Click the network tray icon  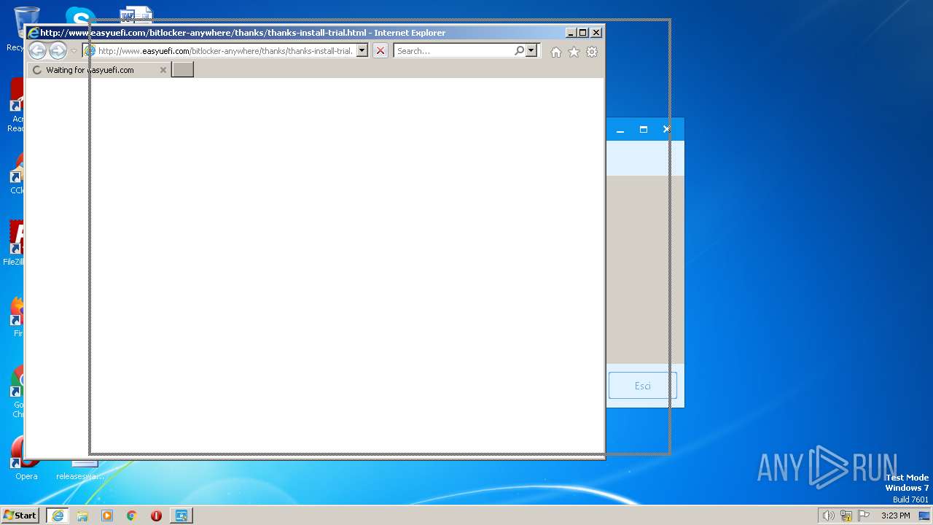[846, 516]
